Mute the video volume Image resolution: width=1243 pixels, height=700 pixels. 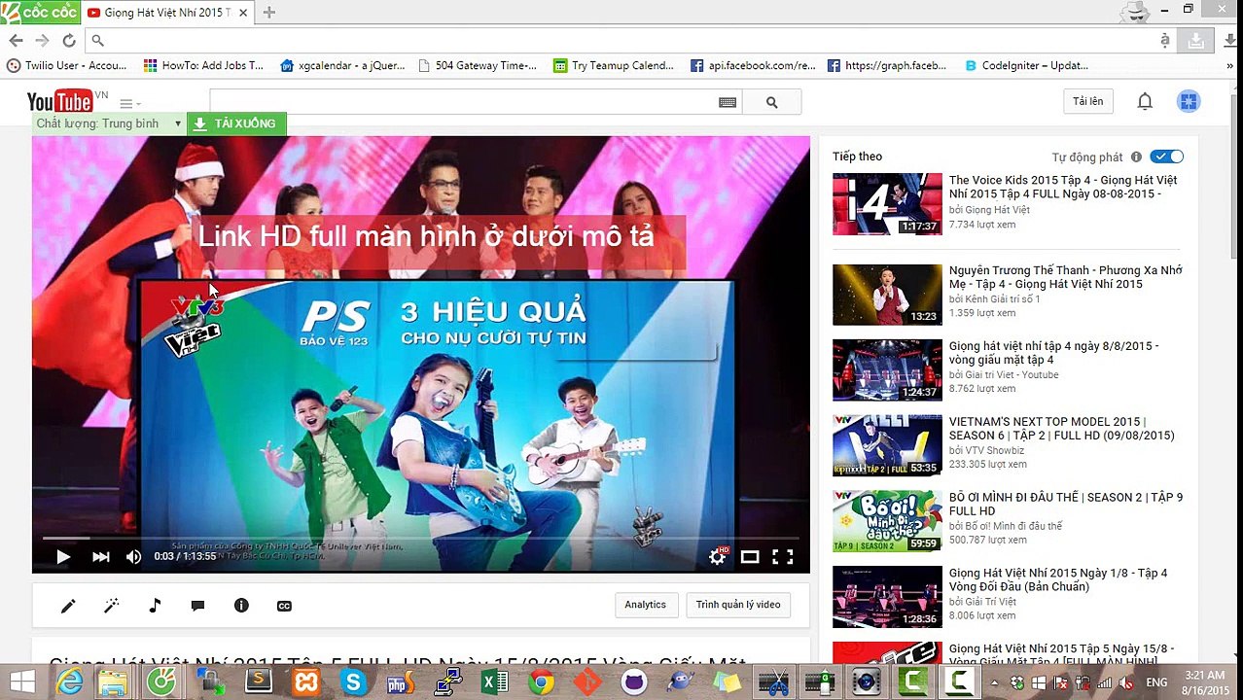click(133, 557)
